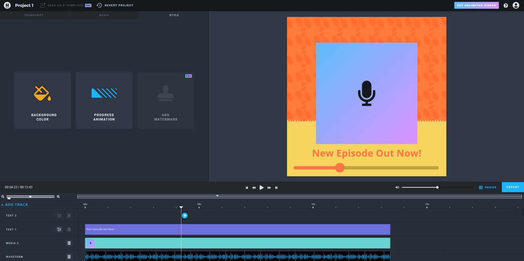Delete the Waveform track

[69, 257]
